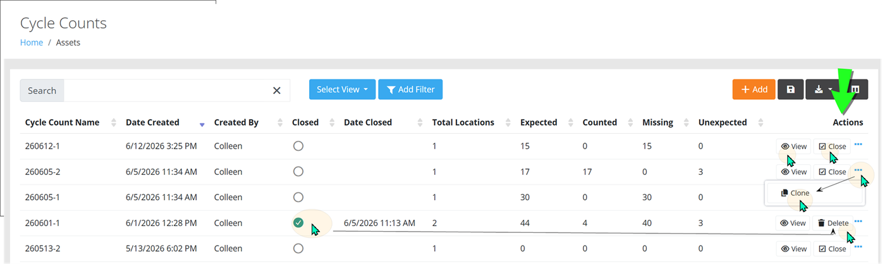This screenshot has height=267, width=885.
Task: Toggle the Closed circle for 260605-2
Action: coord(298,172)
